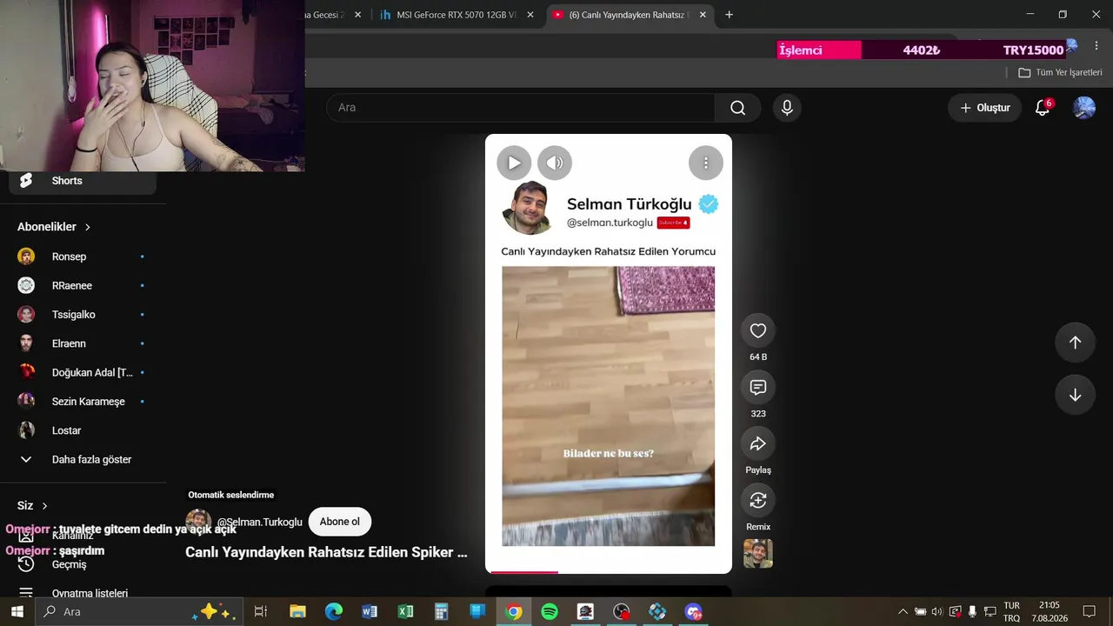The height and width of the screenshot is (626, 1113).
Task: Share the Short via Paylaş icon
Action: click(758, 443)
